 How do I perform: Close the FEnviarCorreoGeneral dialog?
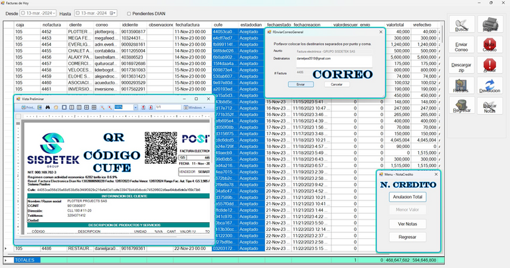point(381,32)
